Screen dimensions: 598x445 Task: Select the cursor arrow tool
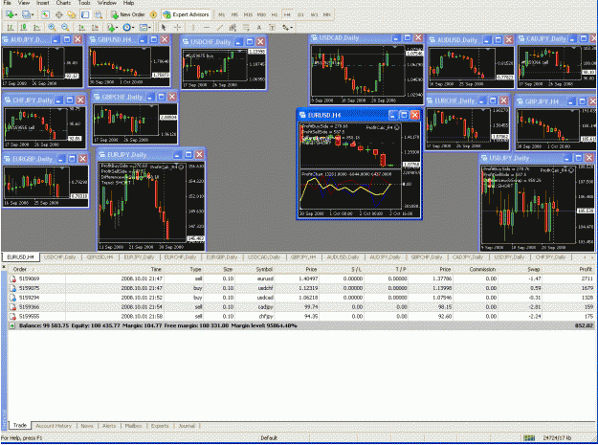coord(164,28)
